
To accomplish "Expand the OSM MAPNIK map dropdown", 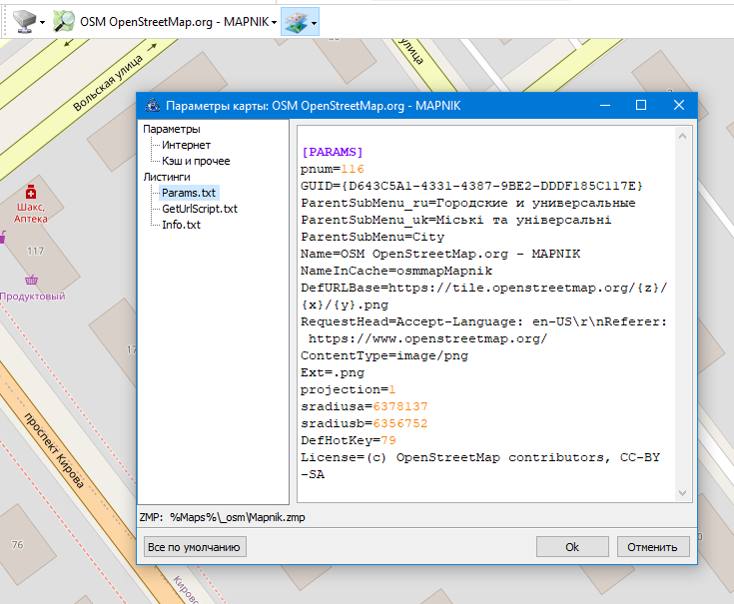I will pyautogui.click(x=274, y=22).
